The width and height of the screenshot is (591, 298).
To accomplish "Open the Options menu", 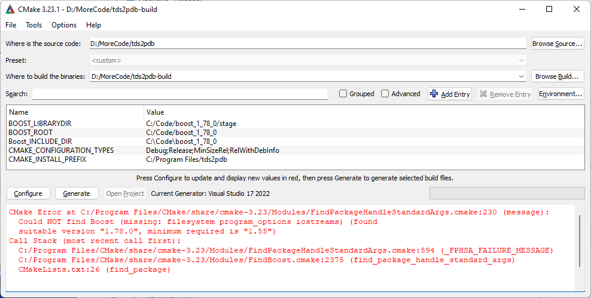I will (x=64, y=25).
